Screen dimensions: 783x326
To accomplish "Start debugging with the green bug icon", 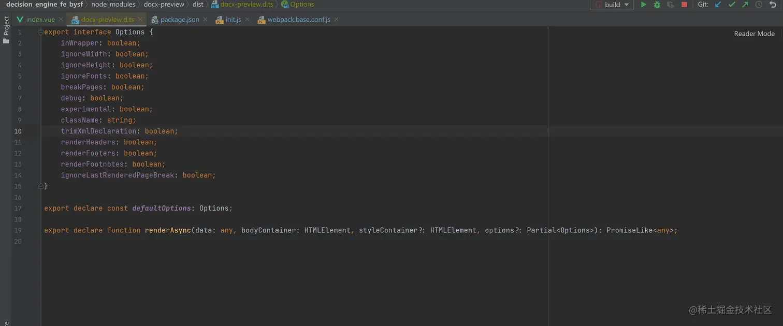I will pos(657,5).
